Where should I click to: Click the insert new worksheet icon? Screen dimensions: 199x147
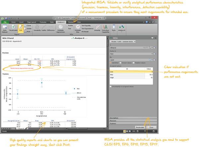click(27, 129)
